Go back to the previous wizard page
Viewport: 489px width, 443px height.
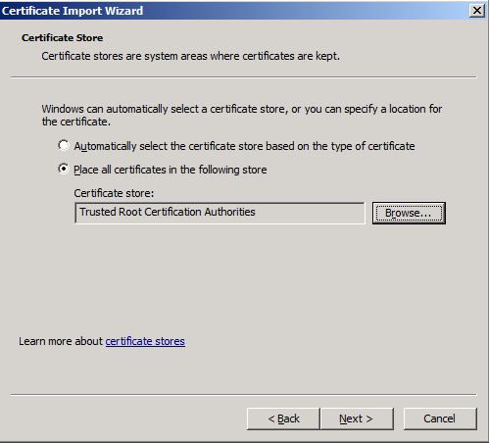click(283, 418)
